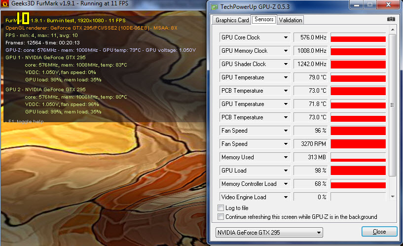
Task: Click the Close button in GPU-Z
Action: pos(379,232)
